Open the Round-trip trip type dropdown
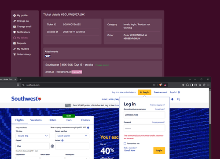This screenshot has width=220, height=159. [x=33, y=136]
